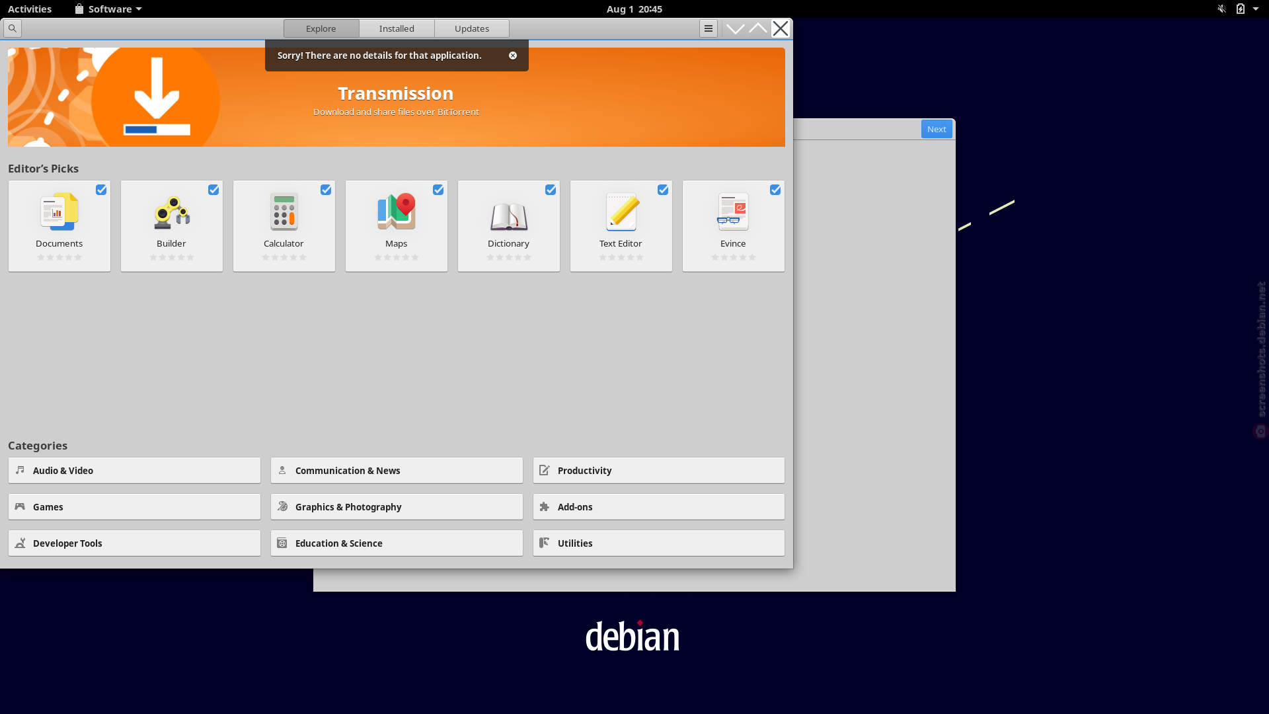Open the system menu arrow in top bar
The image size is (1269, 714).
pyautogui.click(x=1256, y=9)
